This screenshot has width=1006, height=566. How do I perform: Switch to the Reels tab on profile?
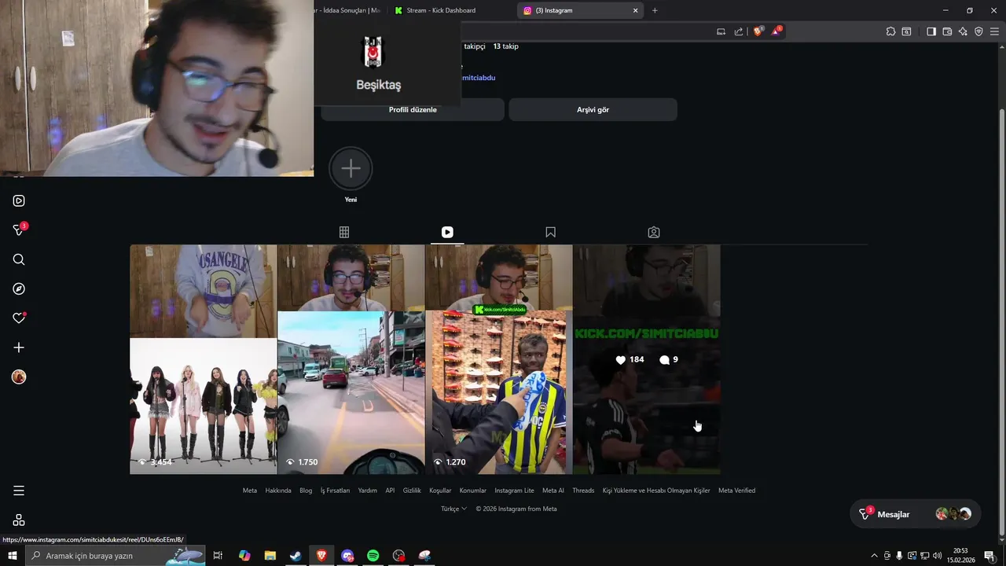(x=447, y=232)
